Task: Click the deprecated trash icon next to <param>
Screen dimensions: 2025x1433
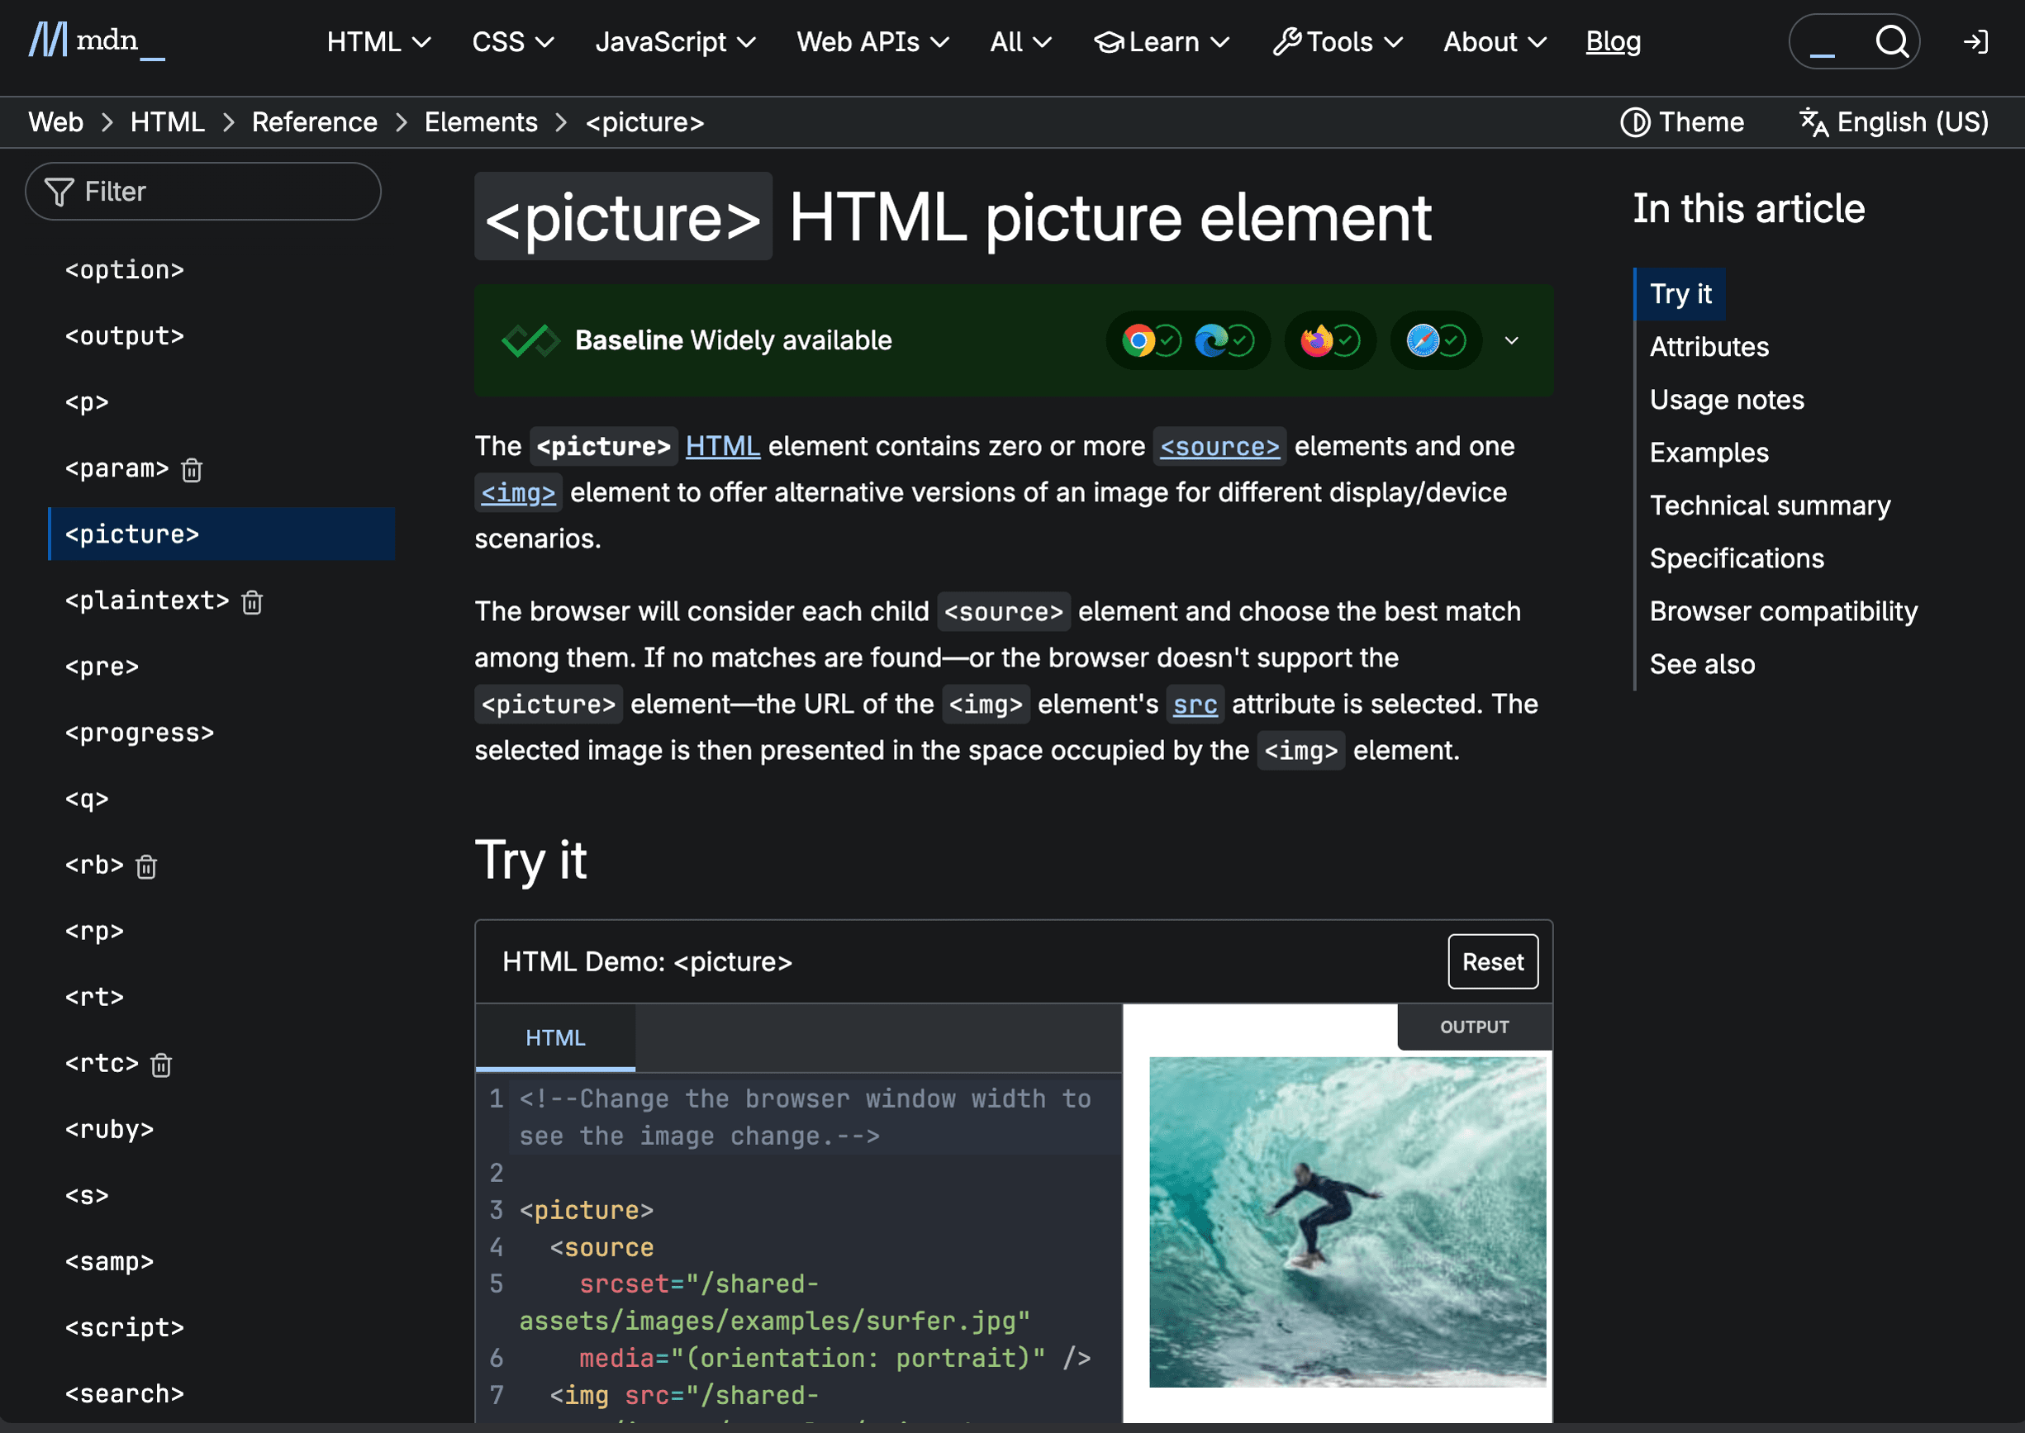Action: (192, 469)
